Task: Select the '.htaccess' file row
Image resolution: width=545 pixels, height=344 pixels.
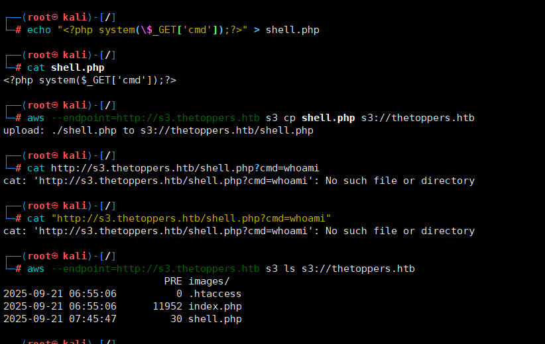Action: (123, 294)
